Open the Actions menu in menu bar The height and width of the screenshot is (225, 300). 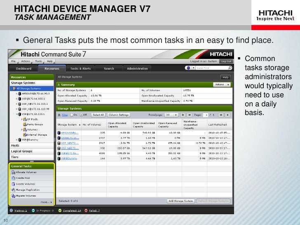(26, 61)
